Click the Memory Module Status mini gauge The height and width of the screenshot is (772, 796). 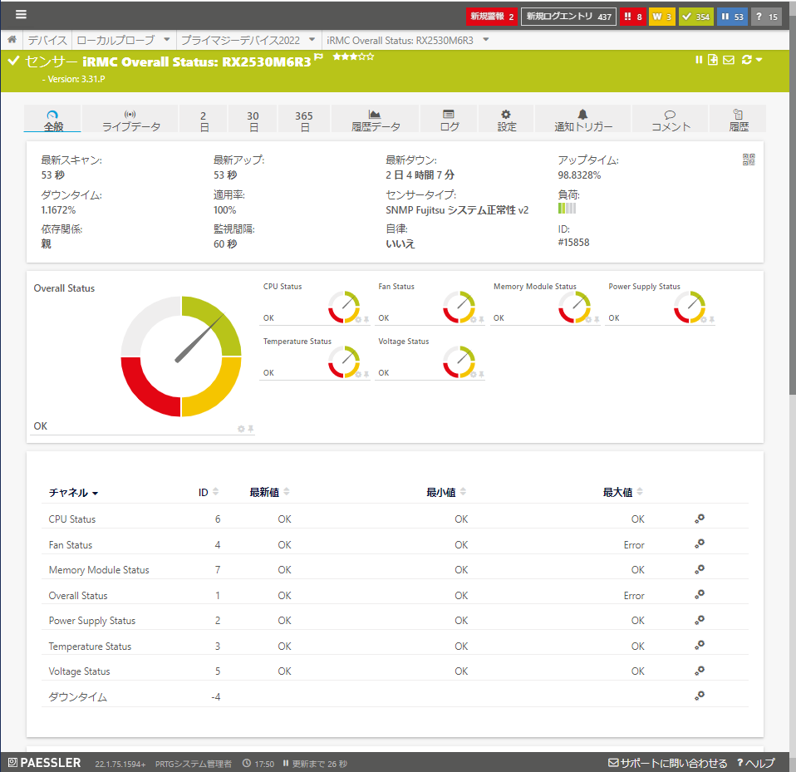tap(575, 307)
